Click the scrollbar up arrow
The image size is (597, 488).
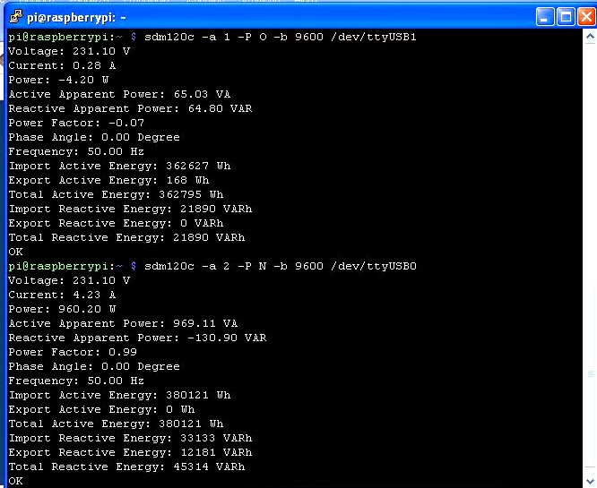click(x=590, y=37)
